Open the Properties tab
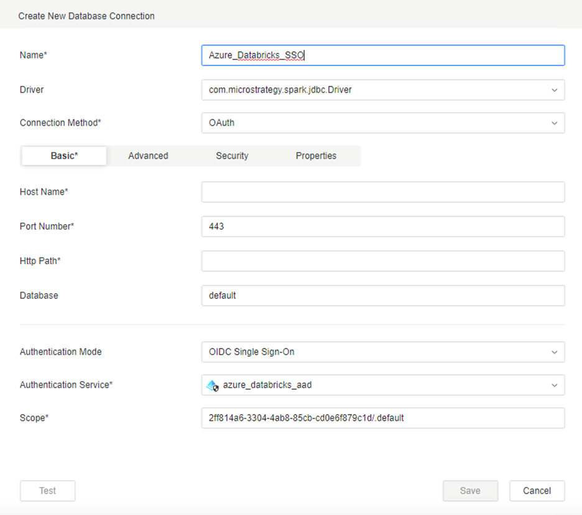The height and width of the screenshot is (515, 582). pos(316,156)
